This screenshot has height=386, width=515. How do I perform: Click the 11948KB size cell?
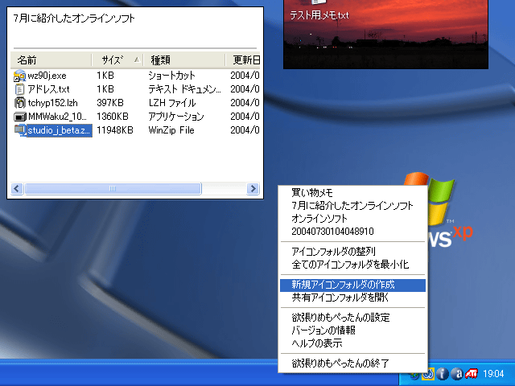[115, 130]
